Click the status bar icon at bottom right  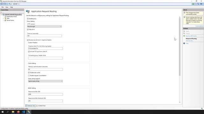202,109
